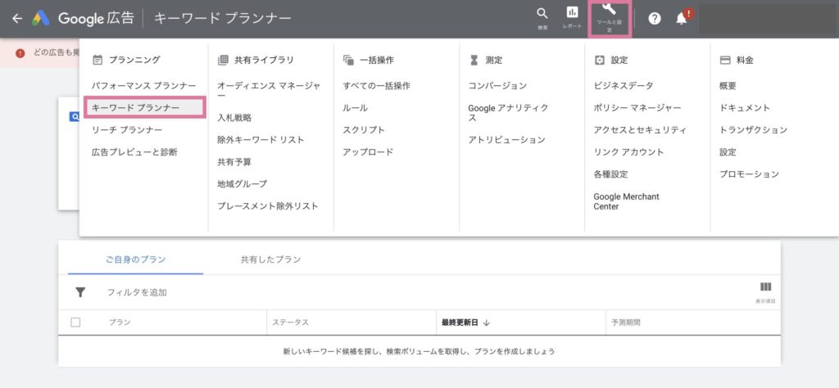Open スクリプト menu item
The height and width of the screenshot is (388, 839).
[364, 130]
